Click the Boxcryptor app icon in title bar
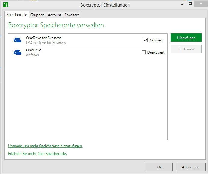Viewport: 208px width, 174px height. 6,5
